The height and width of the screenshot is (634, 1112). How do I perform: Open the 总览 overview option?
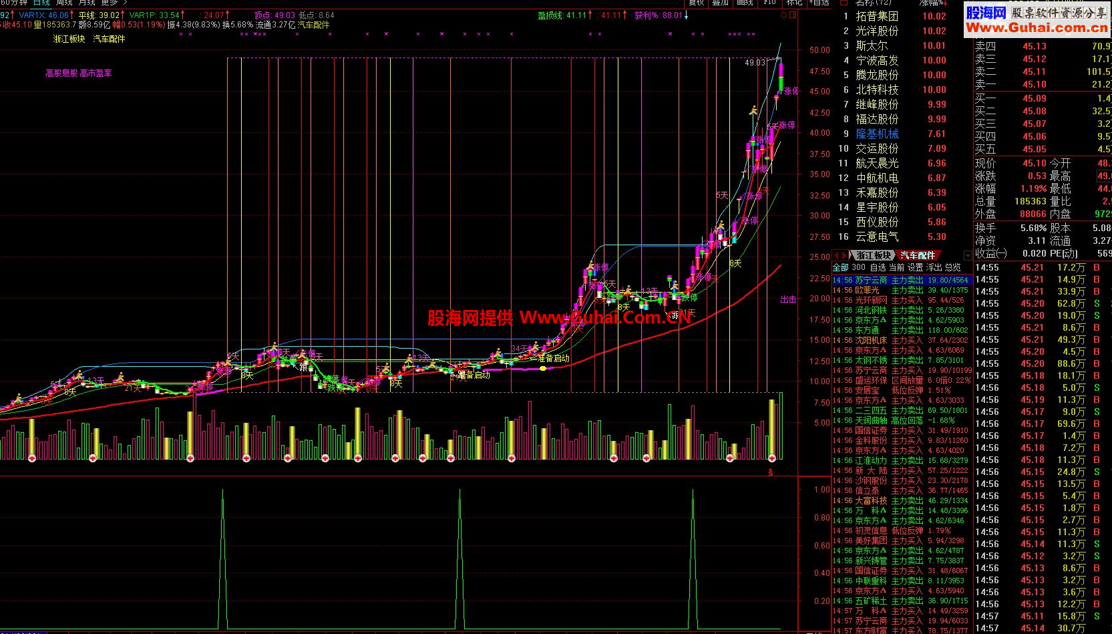click(x=952, y=267)
